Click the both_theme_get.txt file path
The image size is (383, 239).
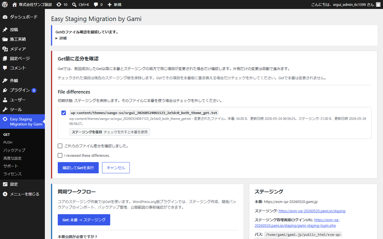tap(144, 113)
